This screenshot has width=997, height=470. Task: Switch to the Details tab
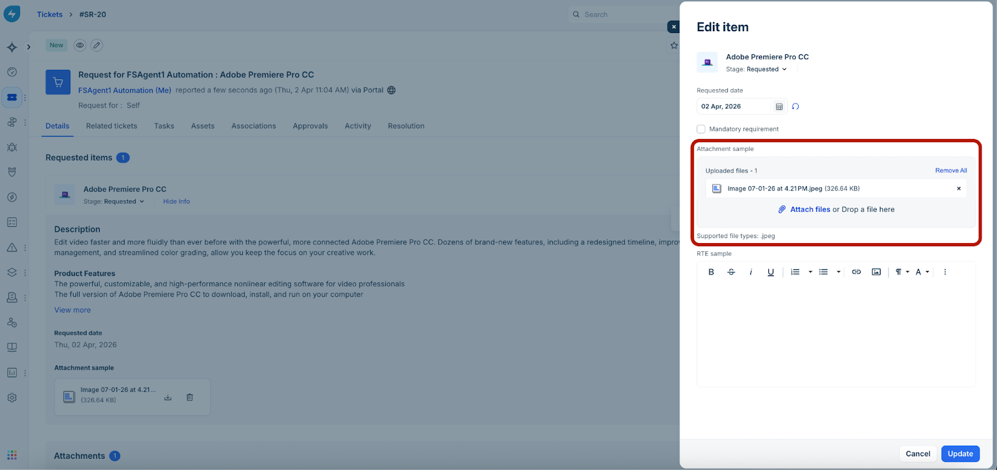pyautogui.click(x=57, y=126)
